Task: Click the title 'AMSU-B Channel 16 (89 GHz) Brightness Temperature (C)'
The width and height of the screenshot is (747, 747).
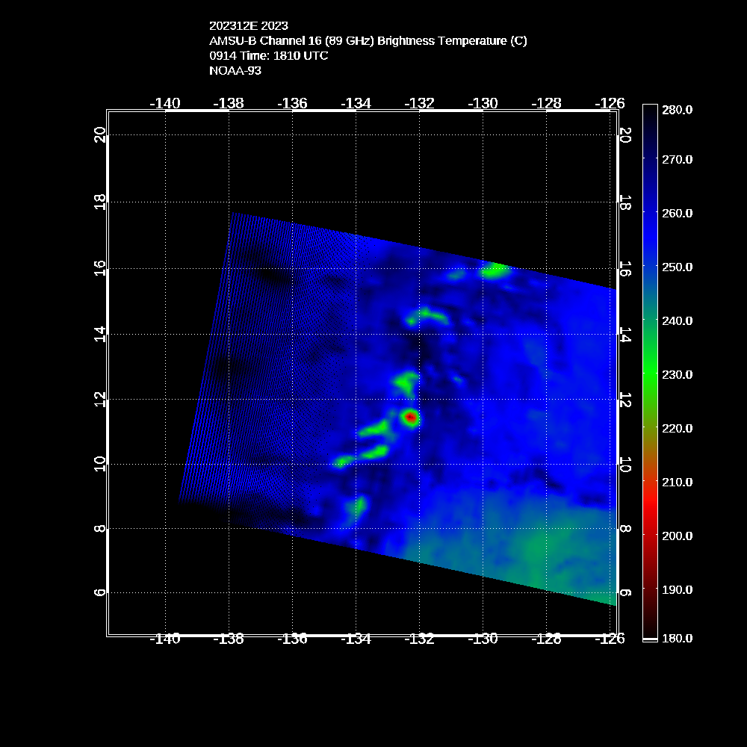Action: [368, 41]
